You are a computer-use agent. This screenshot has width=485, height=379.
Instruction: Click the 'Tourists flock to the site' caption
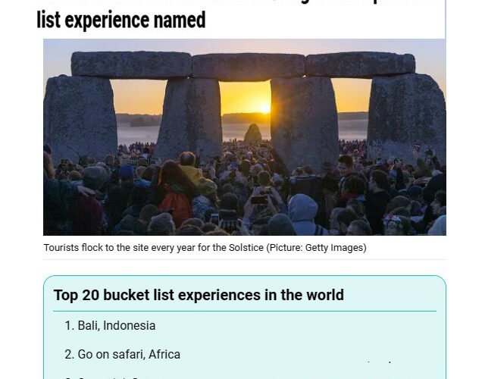(205, 248)
